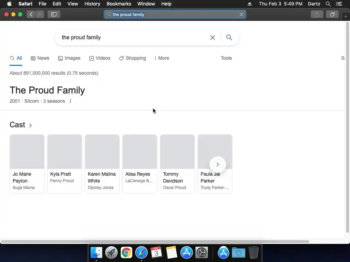Viewport: 350px width, 262px height.
Task: Switch to the News tab
Action: coord(40,58)
